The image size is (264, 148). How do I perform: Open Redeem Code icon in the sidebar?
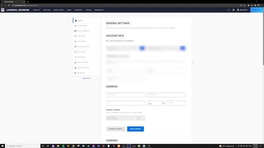click(x=75, y=73)
